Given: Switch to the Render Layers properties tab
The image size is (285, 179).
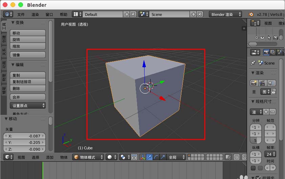Looking at the screenshot, I should [272, 52].
